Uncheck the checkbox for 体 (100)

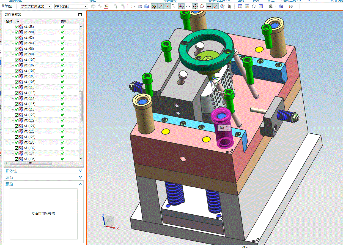[x=17, y=60]
